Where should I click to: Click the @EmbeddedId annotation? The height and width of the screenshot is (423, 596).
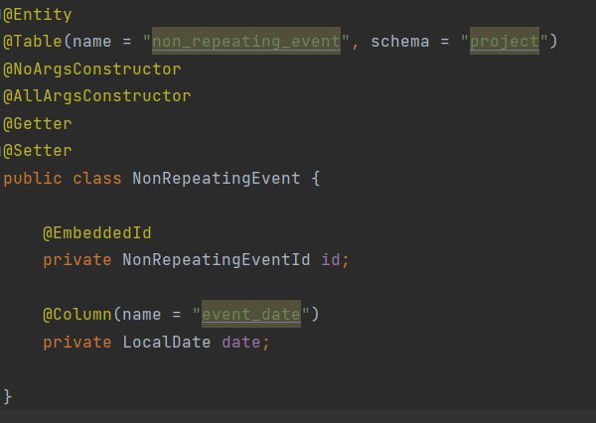pos(96,233)
